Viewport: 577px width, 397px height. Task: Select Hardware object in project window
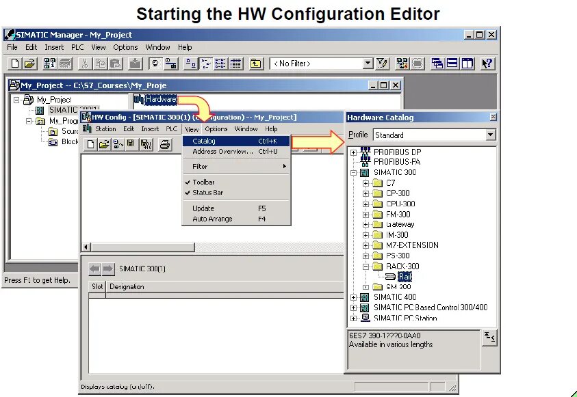click(x=155, y=99)
